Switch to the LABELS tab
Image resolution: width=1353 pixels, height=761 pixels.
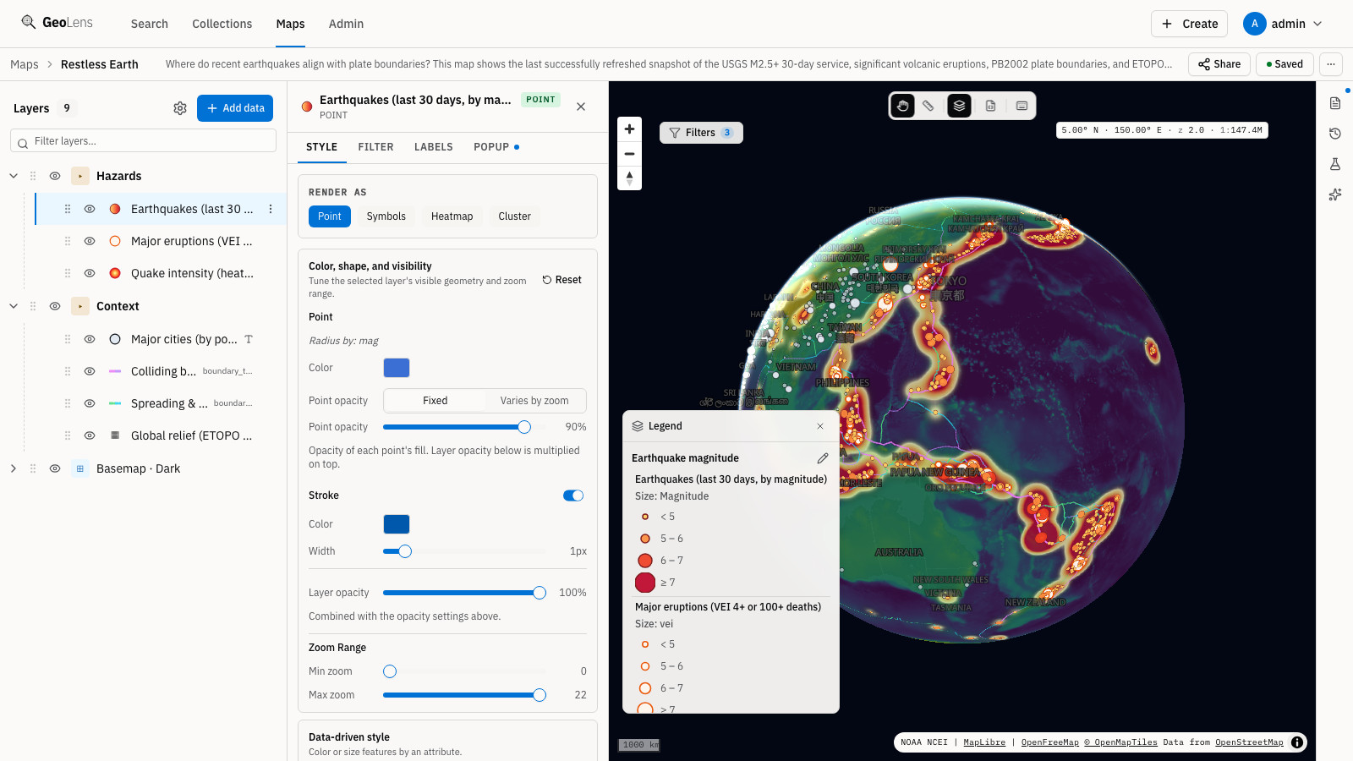434,147
